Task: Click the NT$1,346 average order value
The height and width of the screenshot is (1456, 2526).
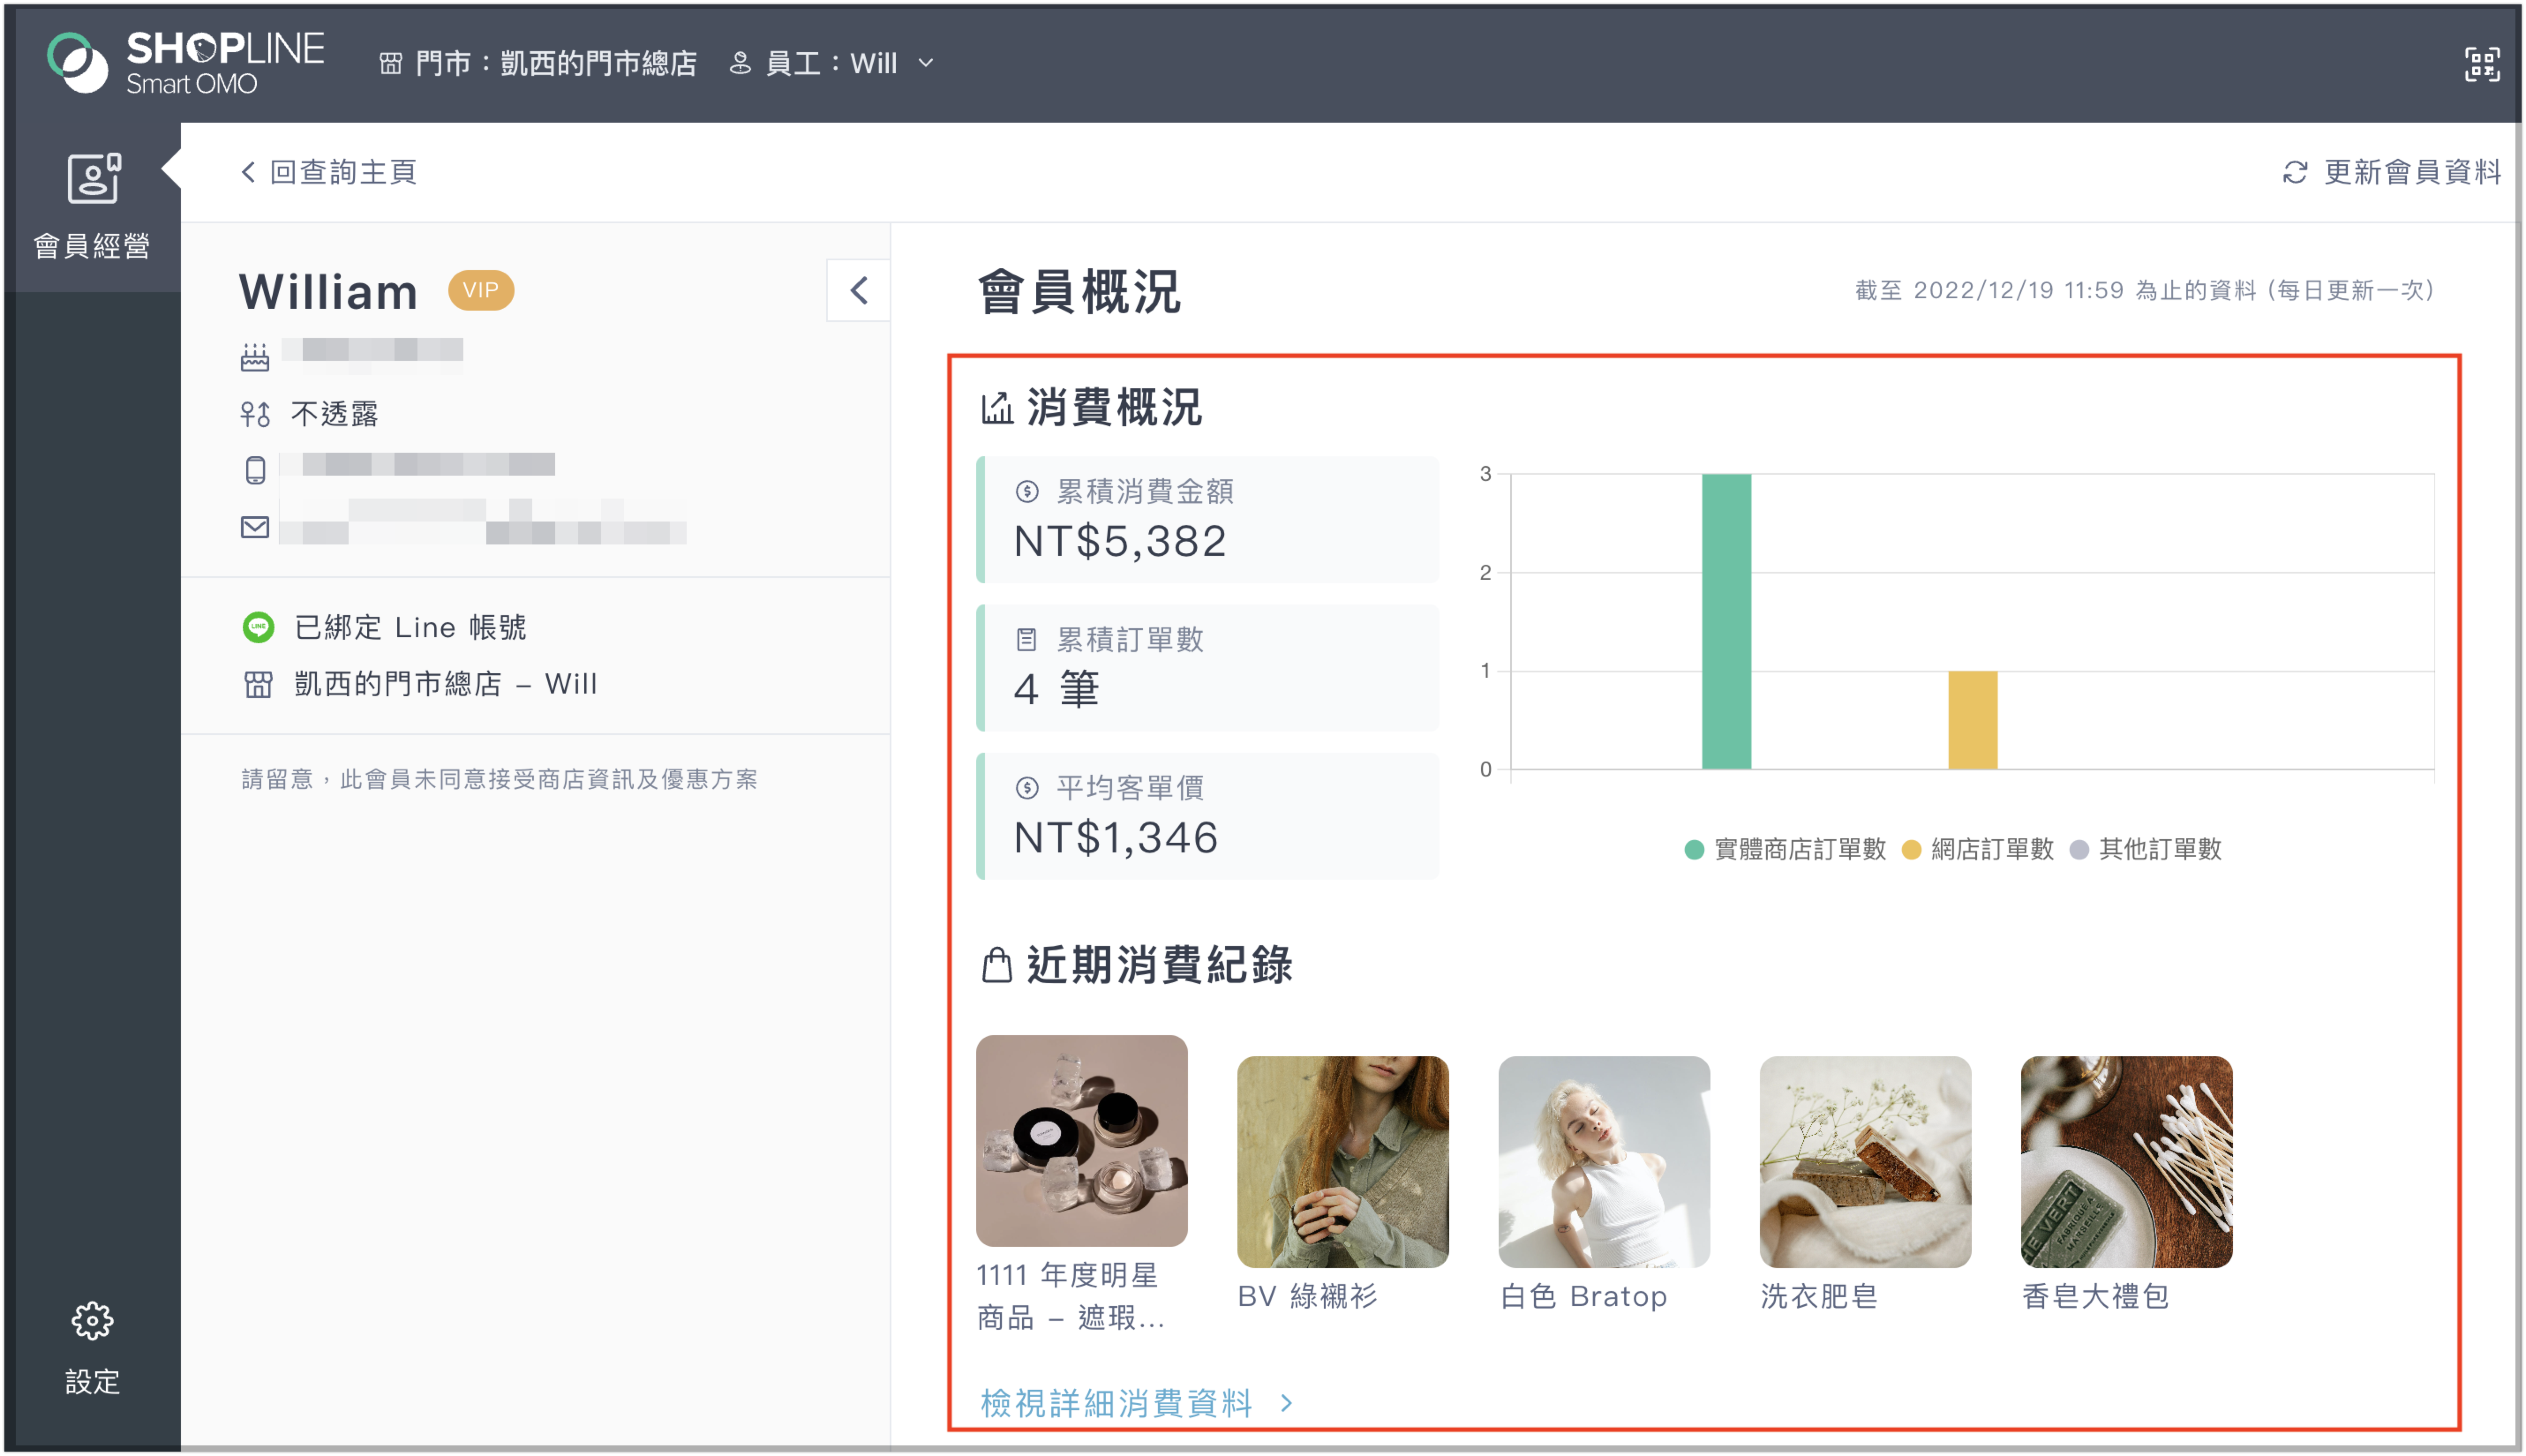Action: click(x=1115, y=838)
